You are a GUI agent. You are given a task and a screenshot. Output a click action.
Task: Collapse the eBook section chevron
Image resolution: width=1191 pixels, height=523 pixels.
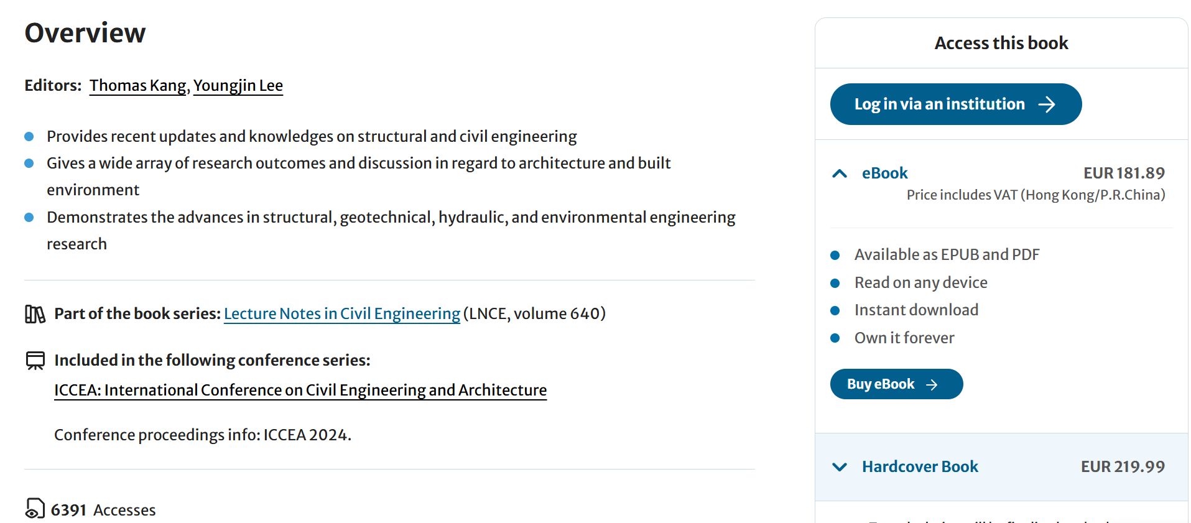[x=840, y=174]
